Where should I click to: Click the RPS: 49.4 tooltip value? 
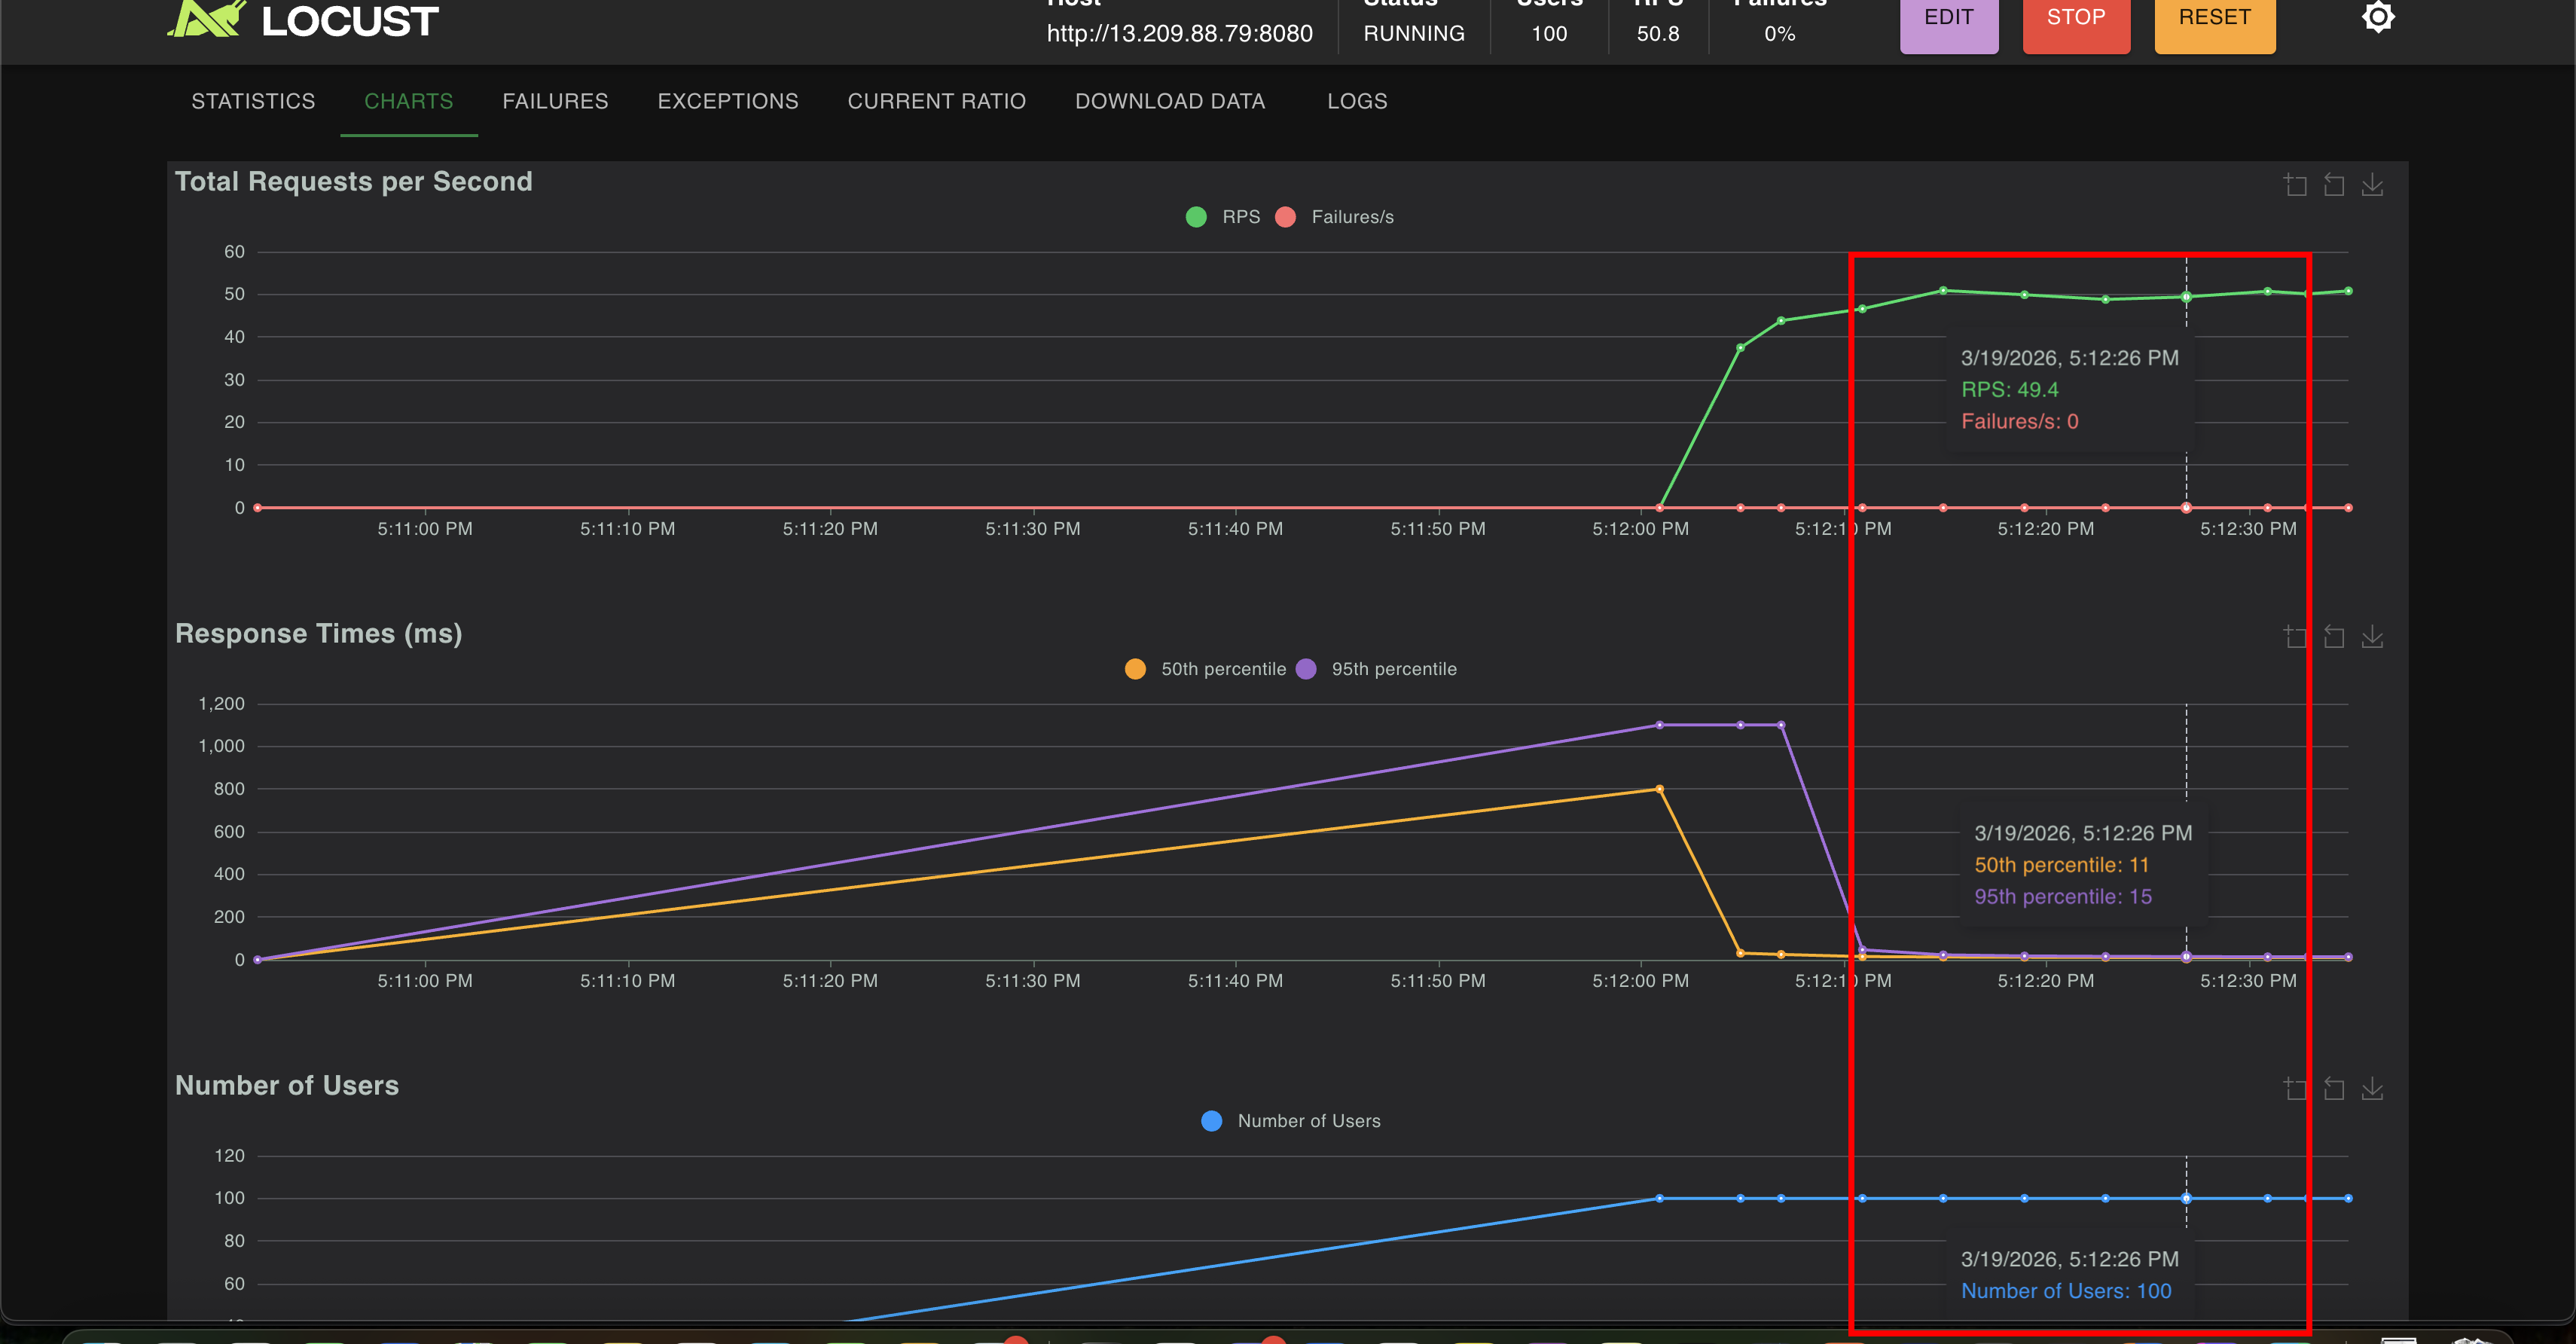pos(2010,390)
